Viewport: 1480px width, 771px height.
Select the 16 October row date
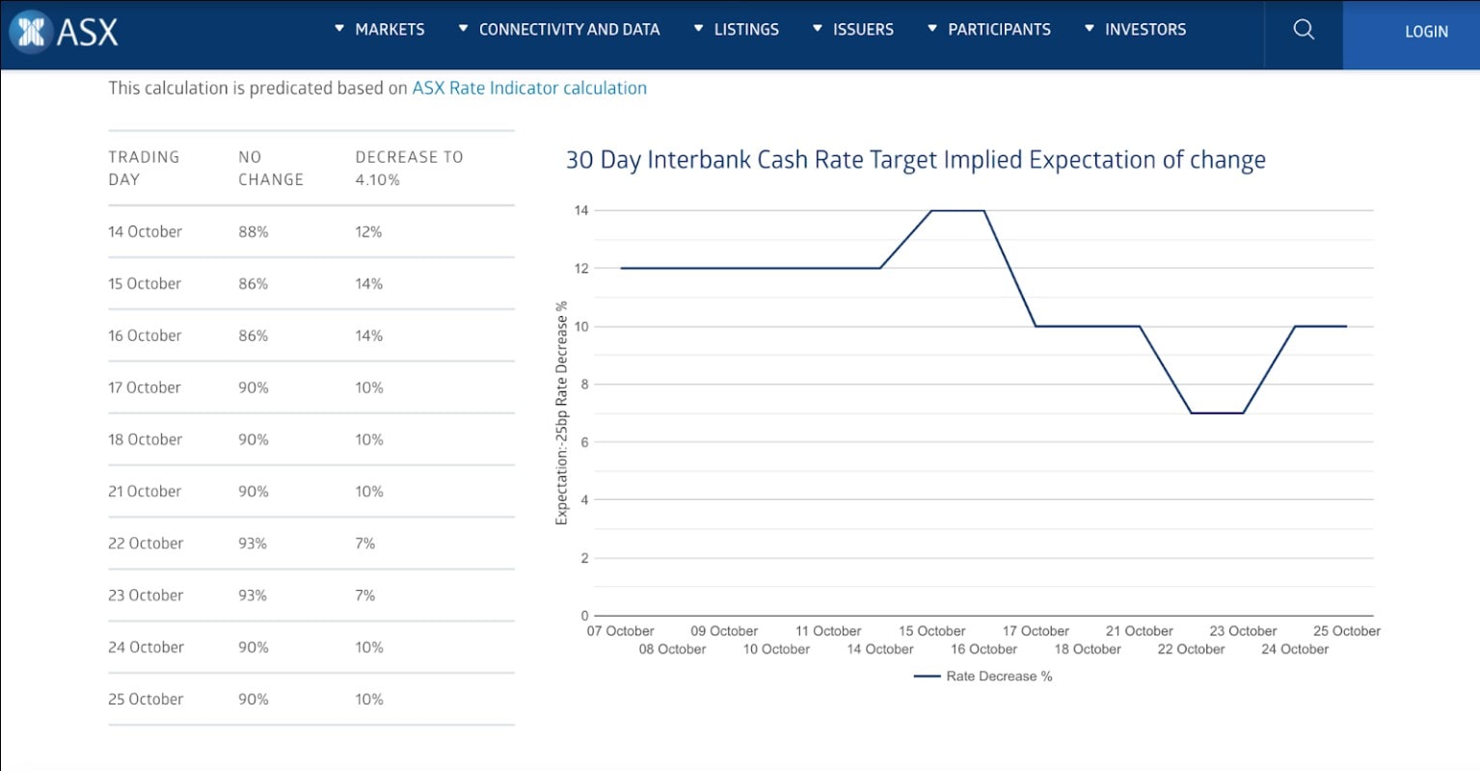point(145,336)
